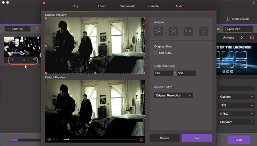257x146 pixels.
Task: Switch to the Effect tab
Action: coord(102,6)
